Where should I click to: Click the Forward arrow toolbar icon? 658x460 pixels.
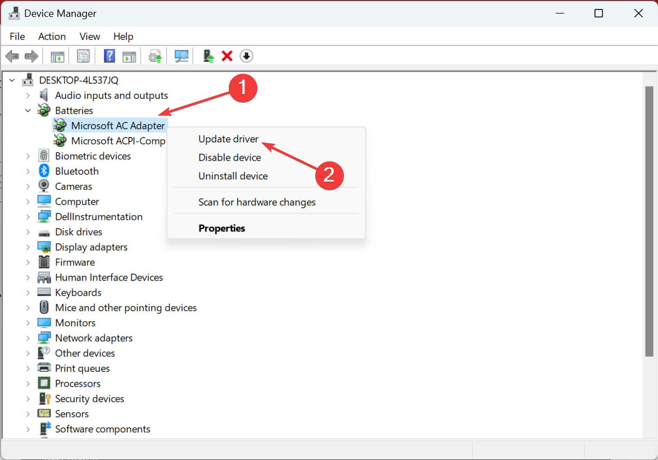point(31,56)
